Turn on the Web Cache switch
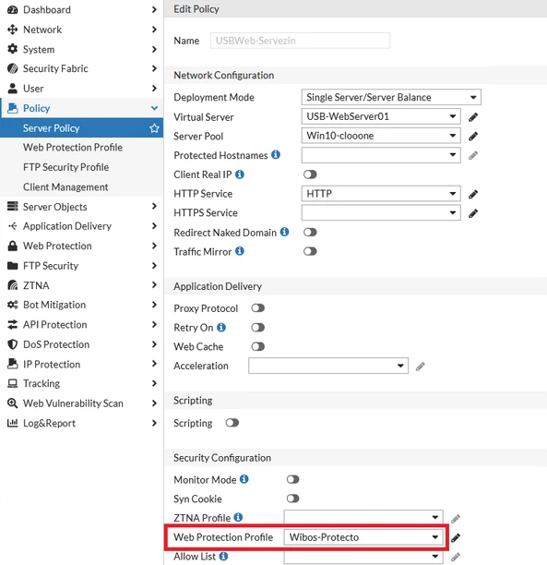This screenshot has height=565, width=547. [x=258, y=346]
